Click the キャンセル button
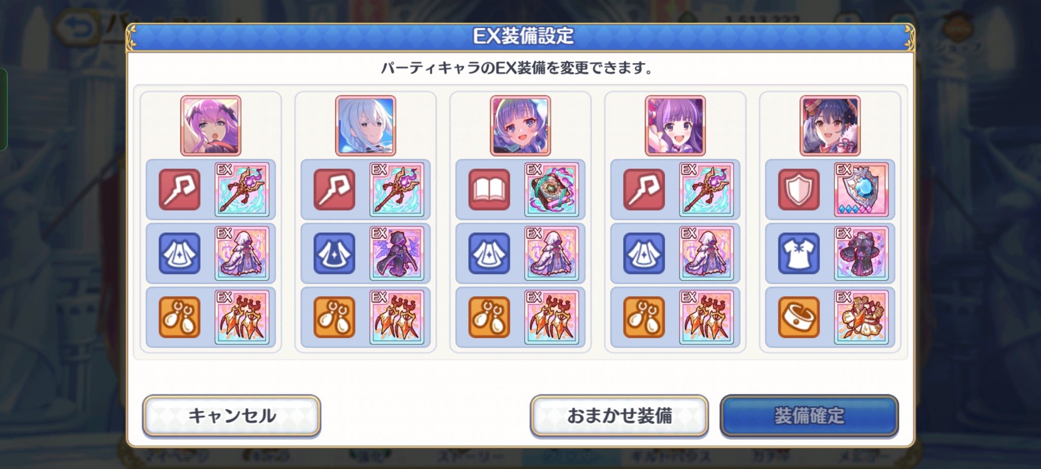The image size is (1041, 469). tap(232, 416)
